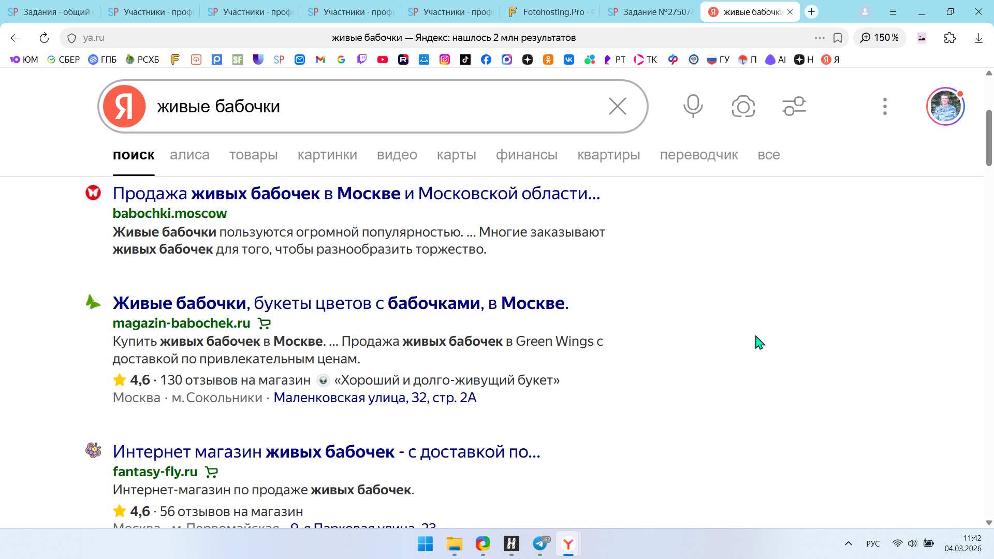Reload the page
This screenshot has height=559, width=994.
tap(44, 38)
